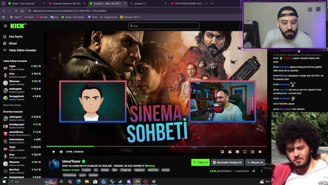
Task: Click Abonelik Hediye Et button
Action: (227, 162)
